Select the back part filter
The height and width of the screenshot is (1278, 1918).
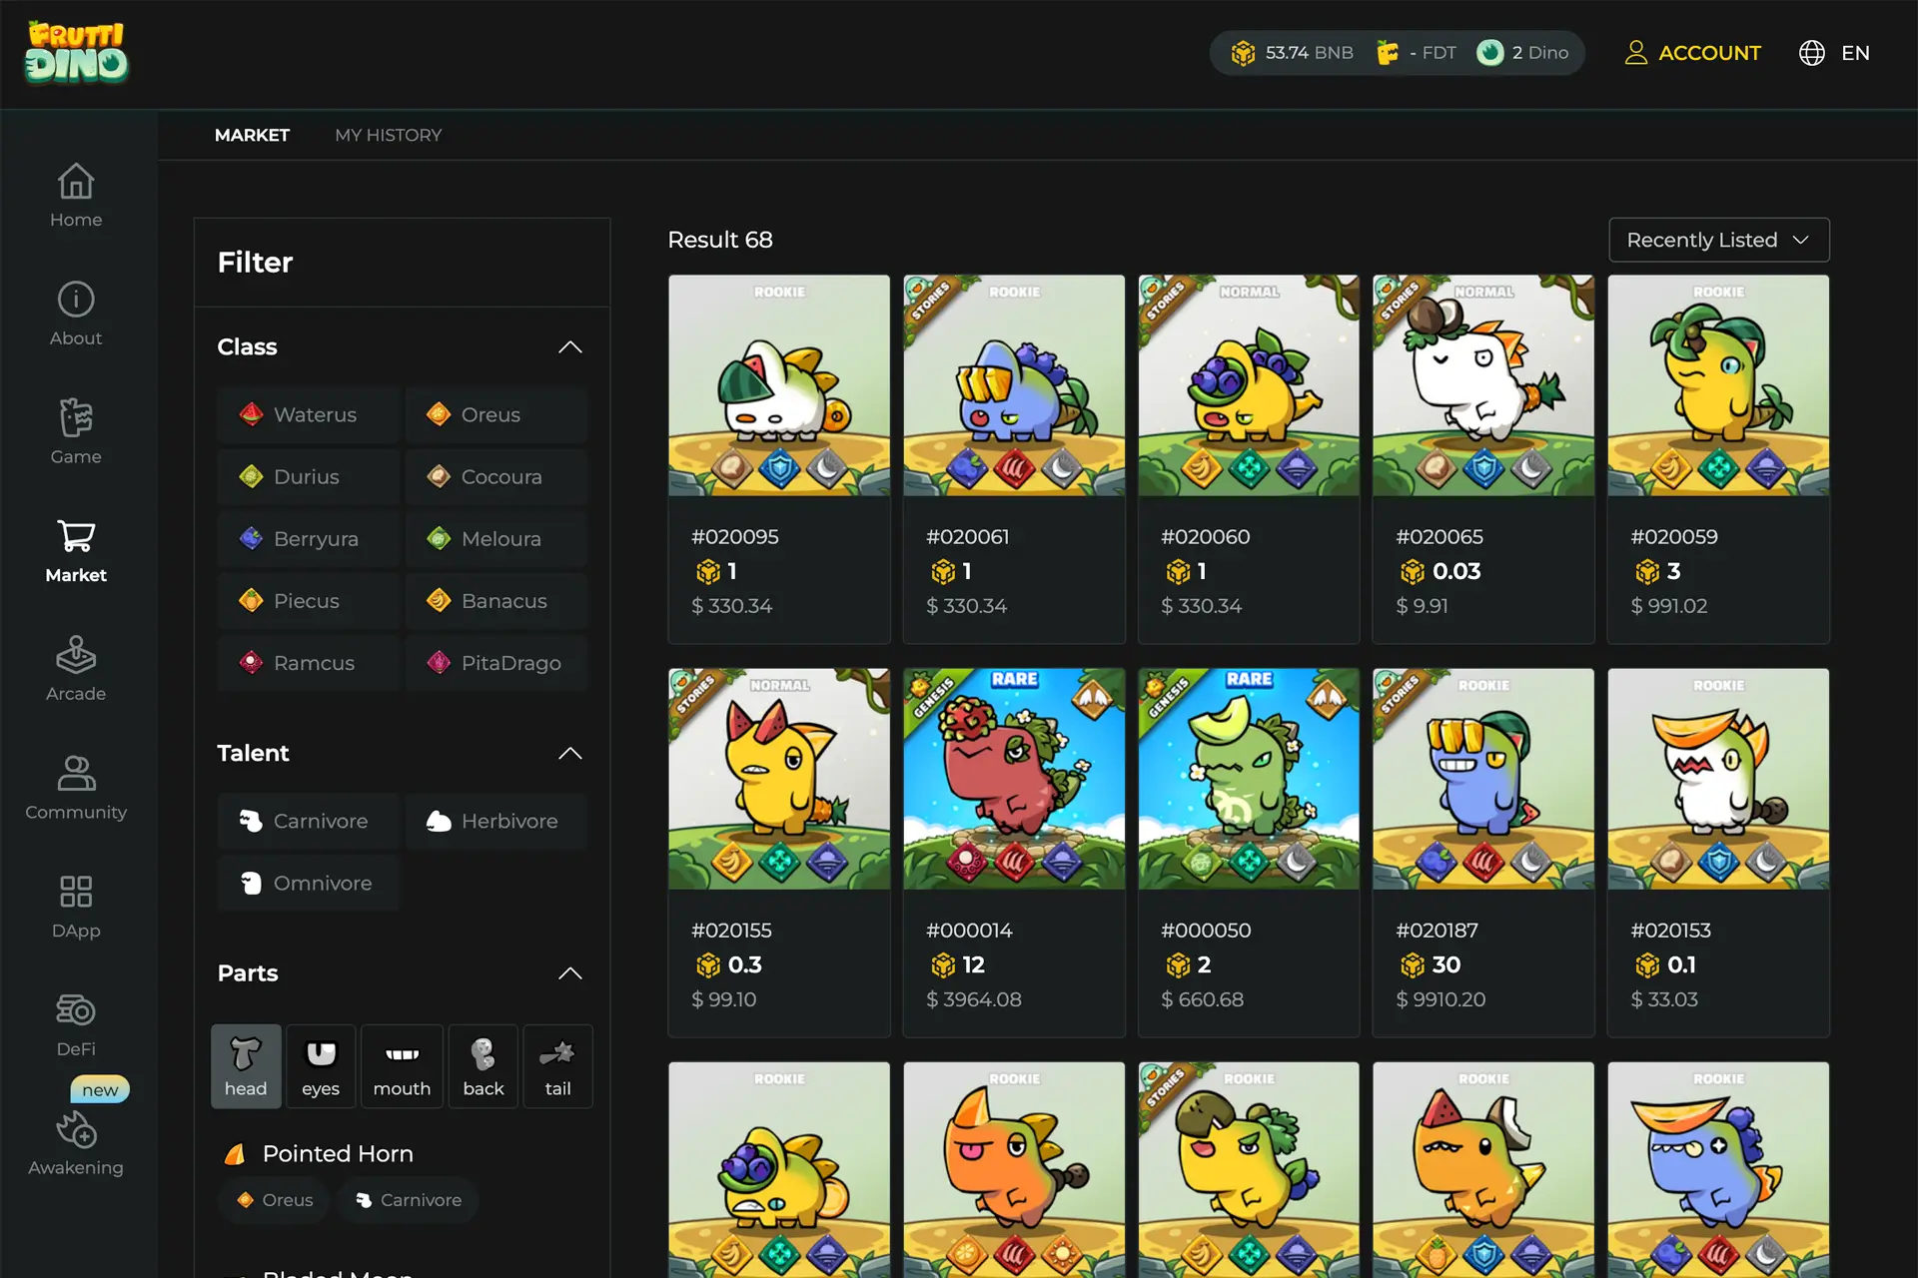(x=483, y=1066)
